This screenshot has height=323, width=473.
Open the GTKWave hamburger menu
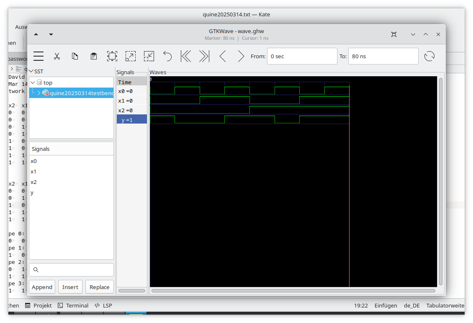(39, 56)
